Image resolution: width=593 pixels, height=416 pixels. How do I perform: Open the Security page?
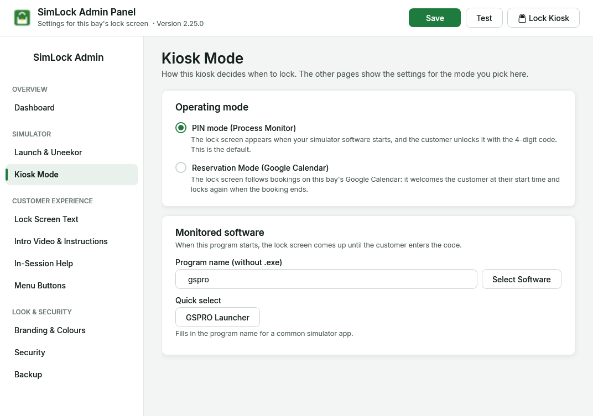click(x=72, y=352)
